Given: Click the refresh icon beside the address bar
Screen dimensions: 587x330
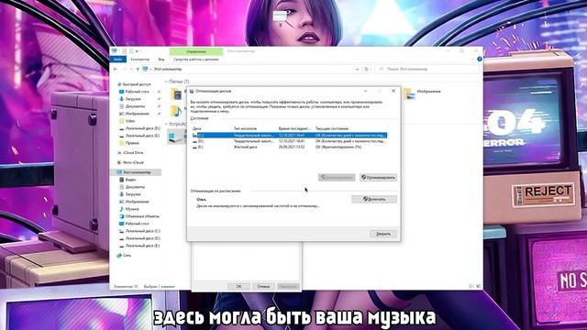Looking at the screenshot, I should click(x=367, y=70).
